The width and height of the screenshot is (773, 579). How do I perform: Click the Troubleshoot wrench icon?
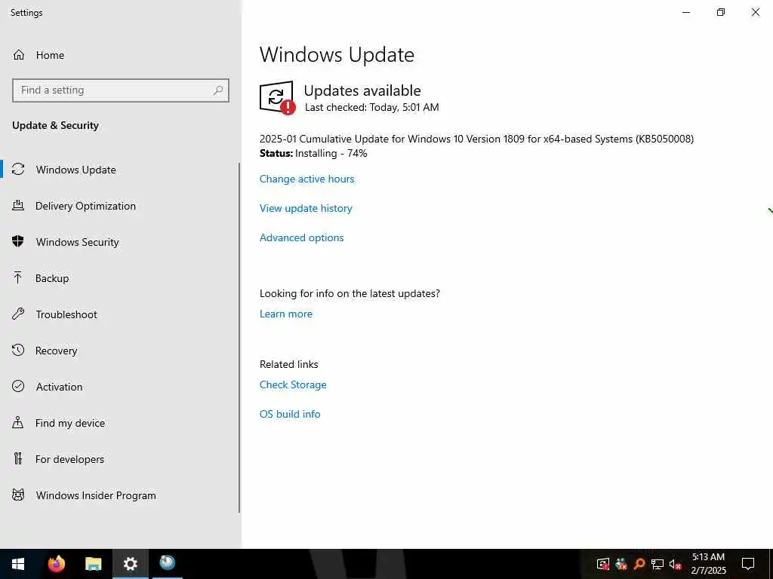18,314
